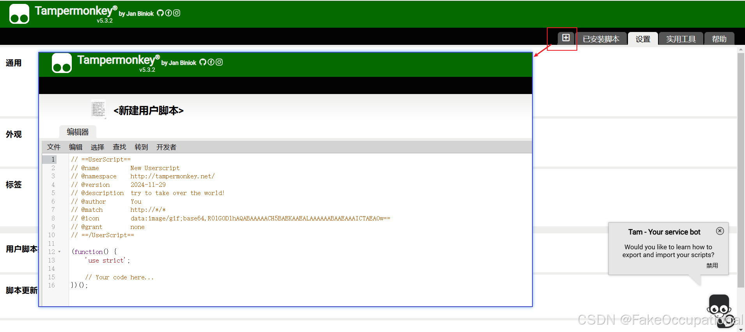The image size is (745, 332).
Task: Open the Instagram icon in editor preview
Action: coord(219,62)
